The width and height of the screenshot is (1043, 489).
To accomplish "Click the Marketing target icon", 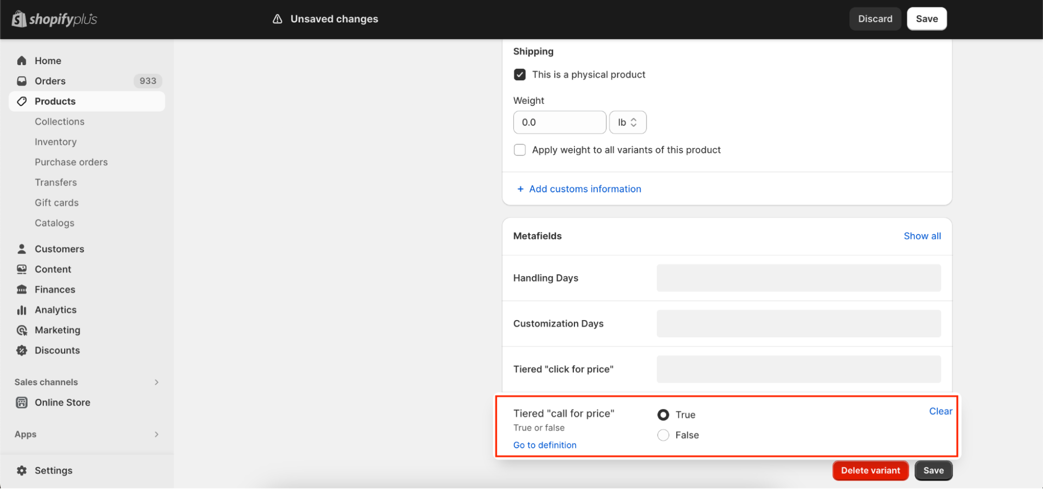I will click(x=21, y=330).
